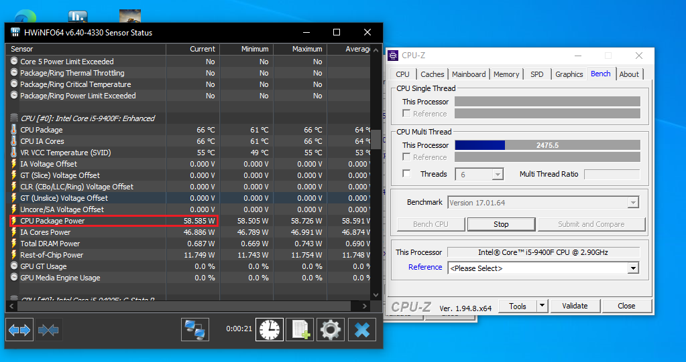Open the About tab in CPU-Z
The image size is (686, 362).
[629, 74]
